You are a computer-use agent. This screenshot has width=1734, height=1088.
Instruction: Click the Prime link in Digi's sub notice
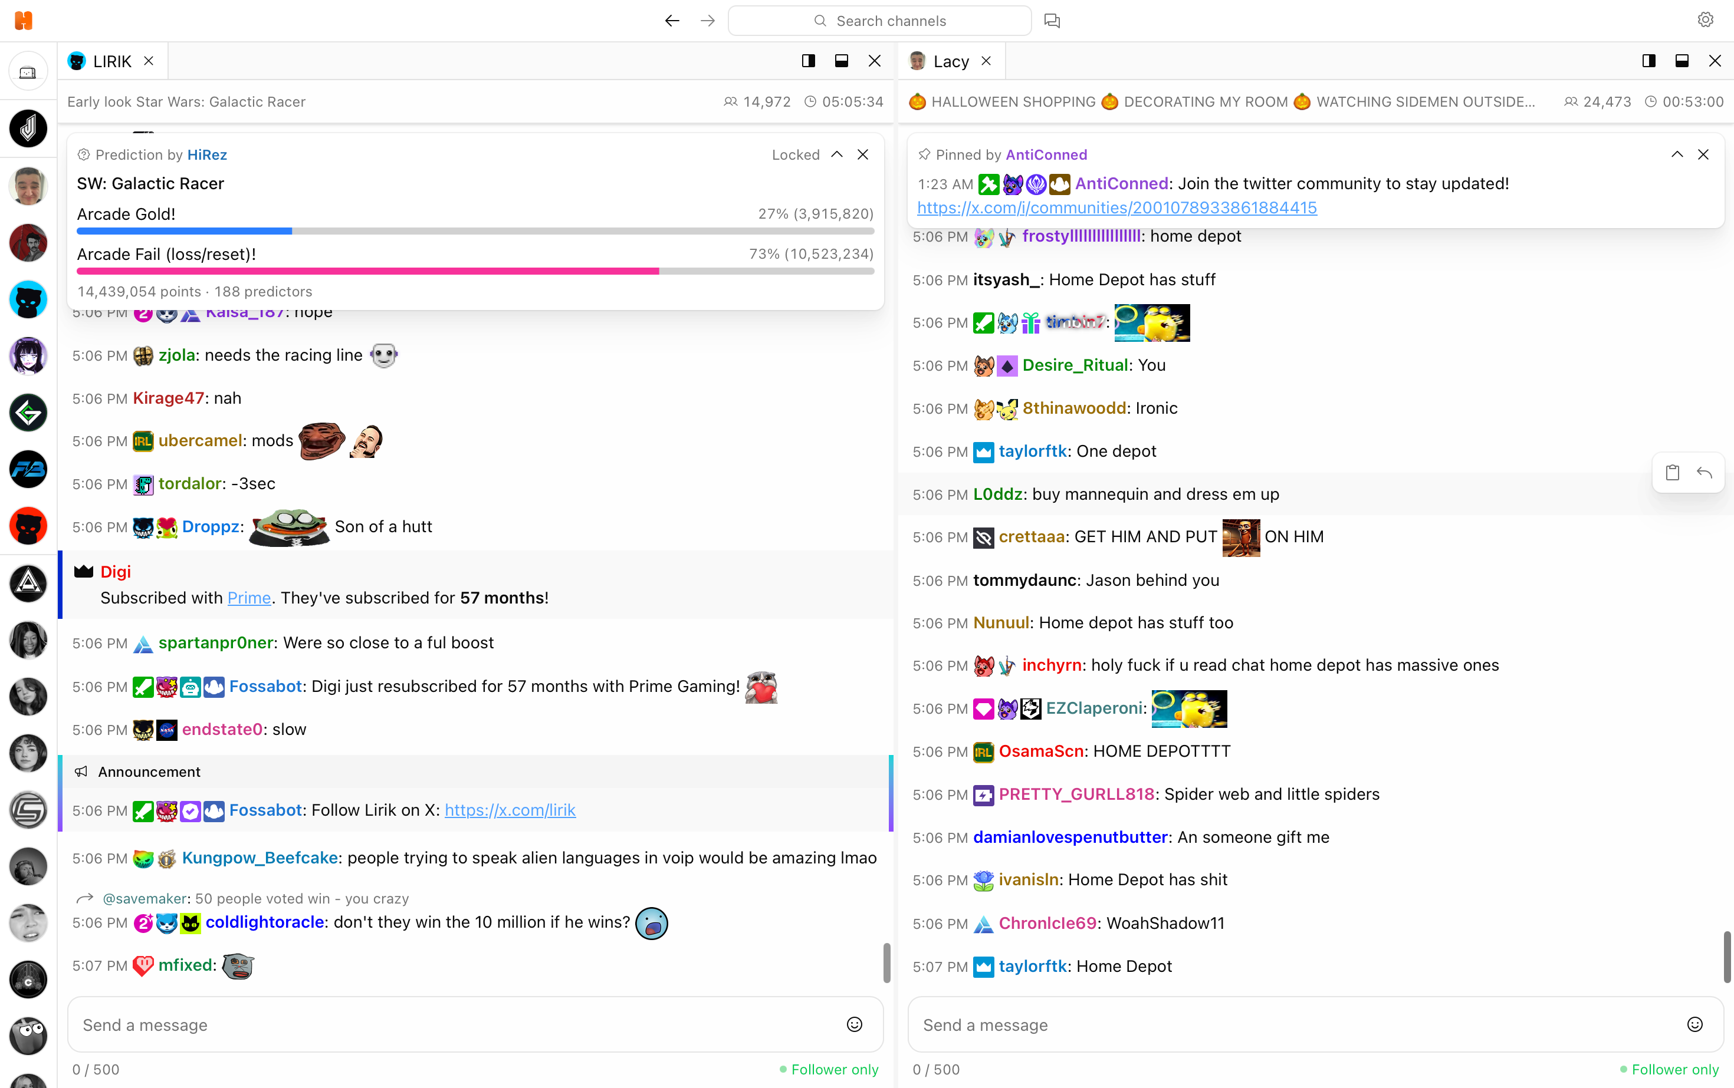click(249, 598)
